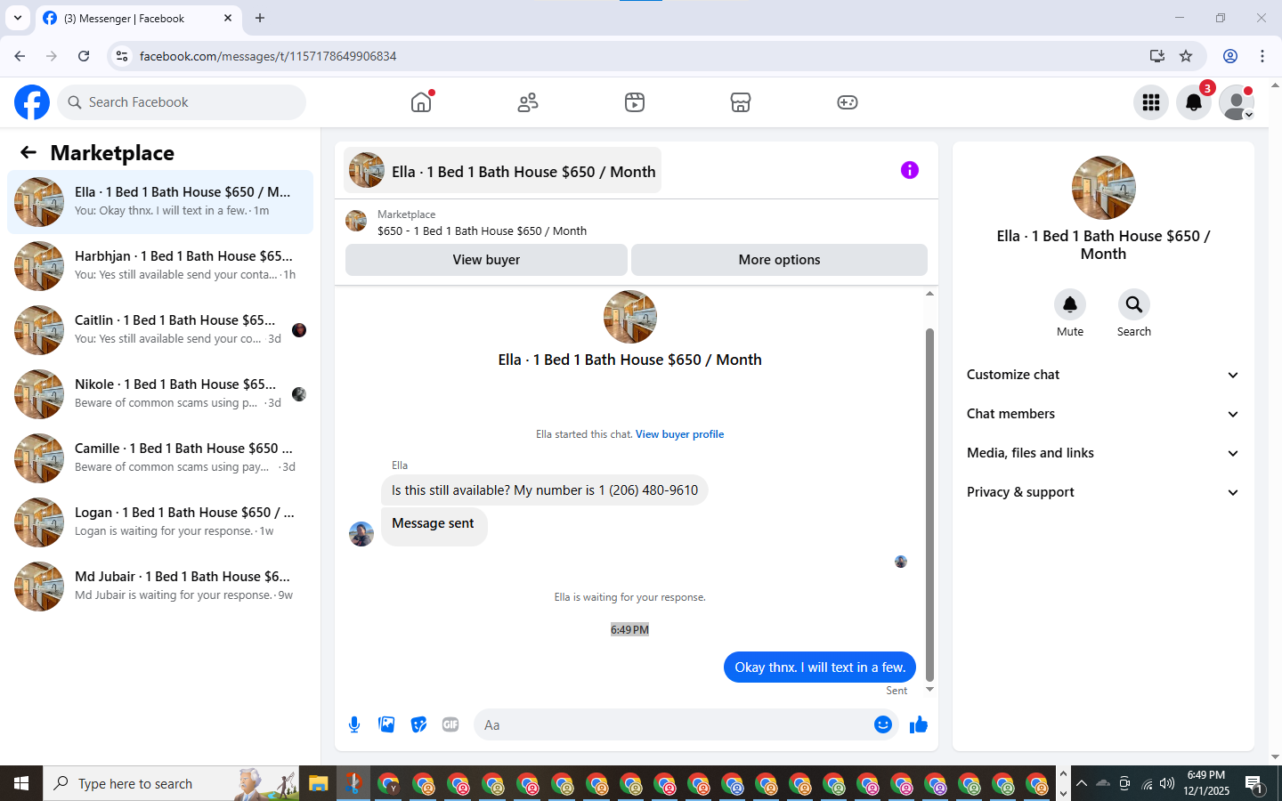Click the address bar URL
The width and height of the screenshot is (1282, 801).
(x=268, y=56)
